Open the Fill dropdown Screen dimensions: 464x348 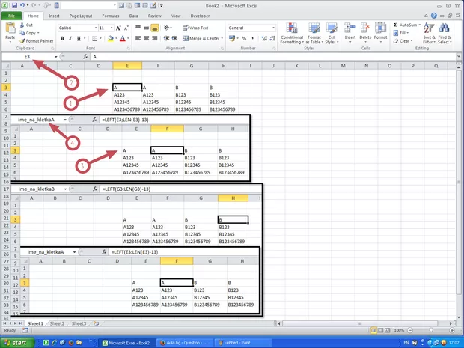[401, 33]
